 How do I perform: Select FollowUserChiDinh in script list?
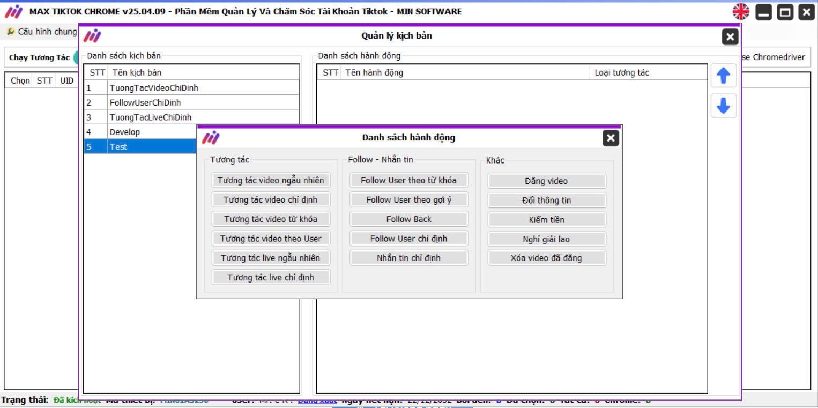pyautogui.click(x=145, y=102)
